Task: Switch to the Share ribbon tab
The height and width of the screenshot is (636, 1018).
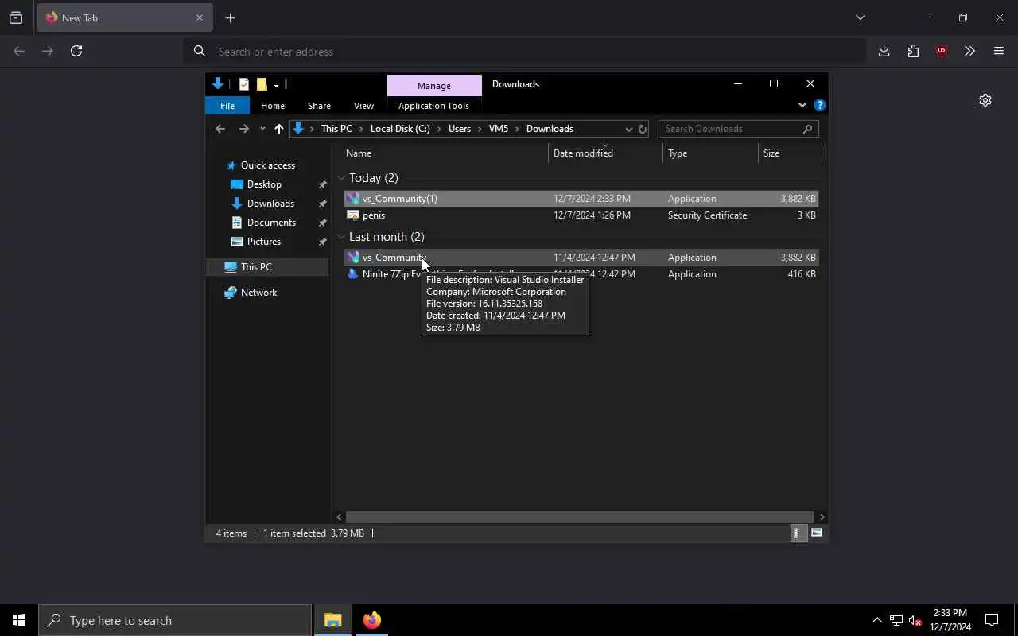Action: [319, 106]
